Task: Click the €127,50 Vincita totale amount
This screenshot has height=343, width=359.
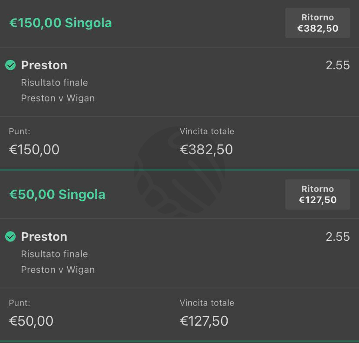Action: (204, 321)
